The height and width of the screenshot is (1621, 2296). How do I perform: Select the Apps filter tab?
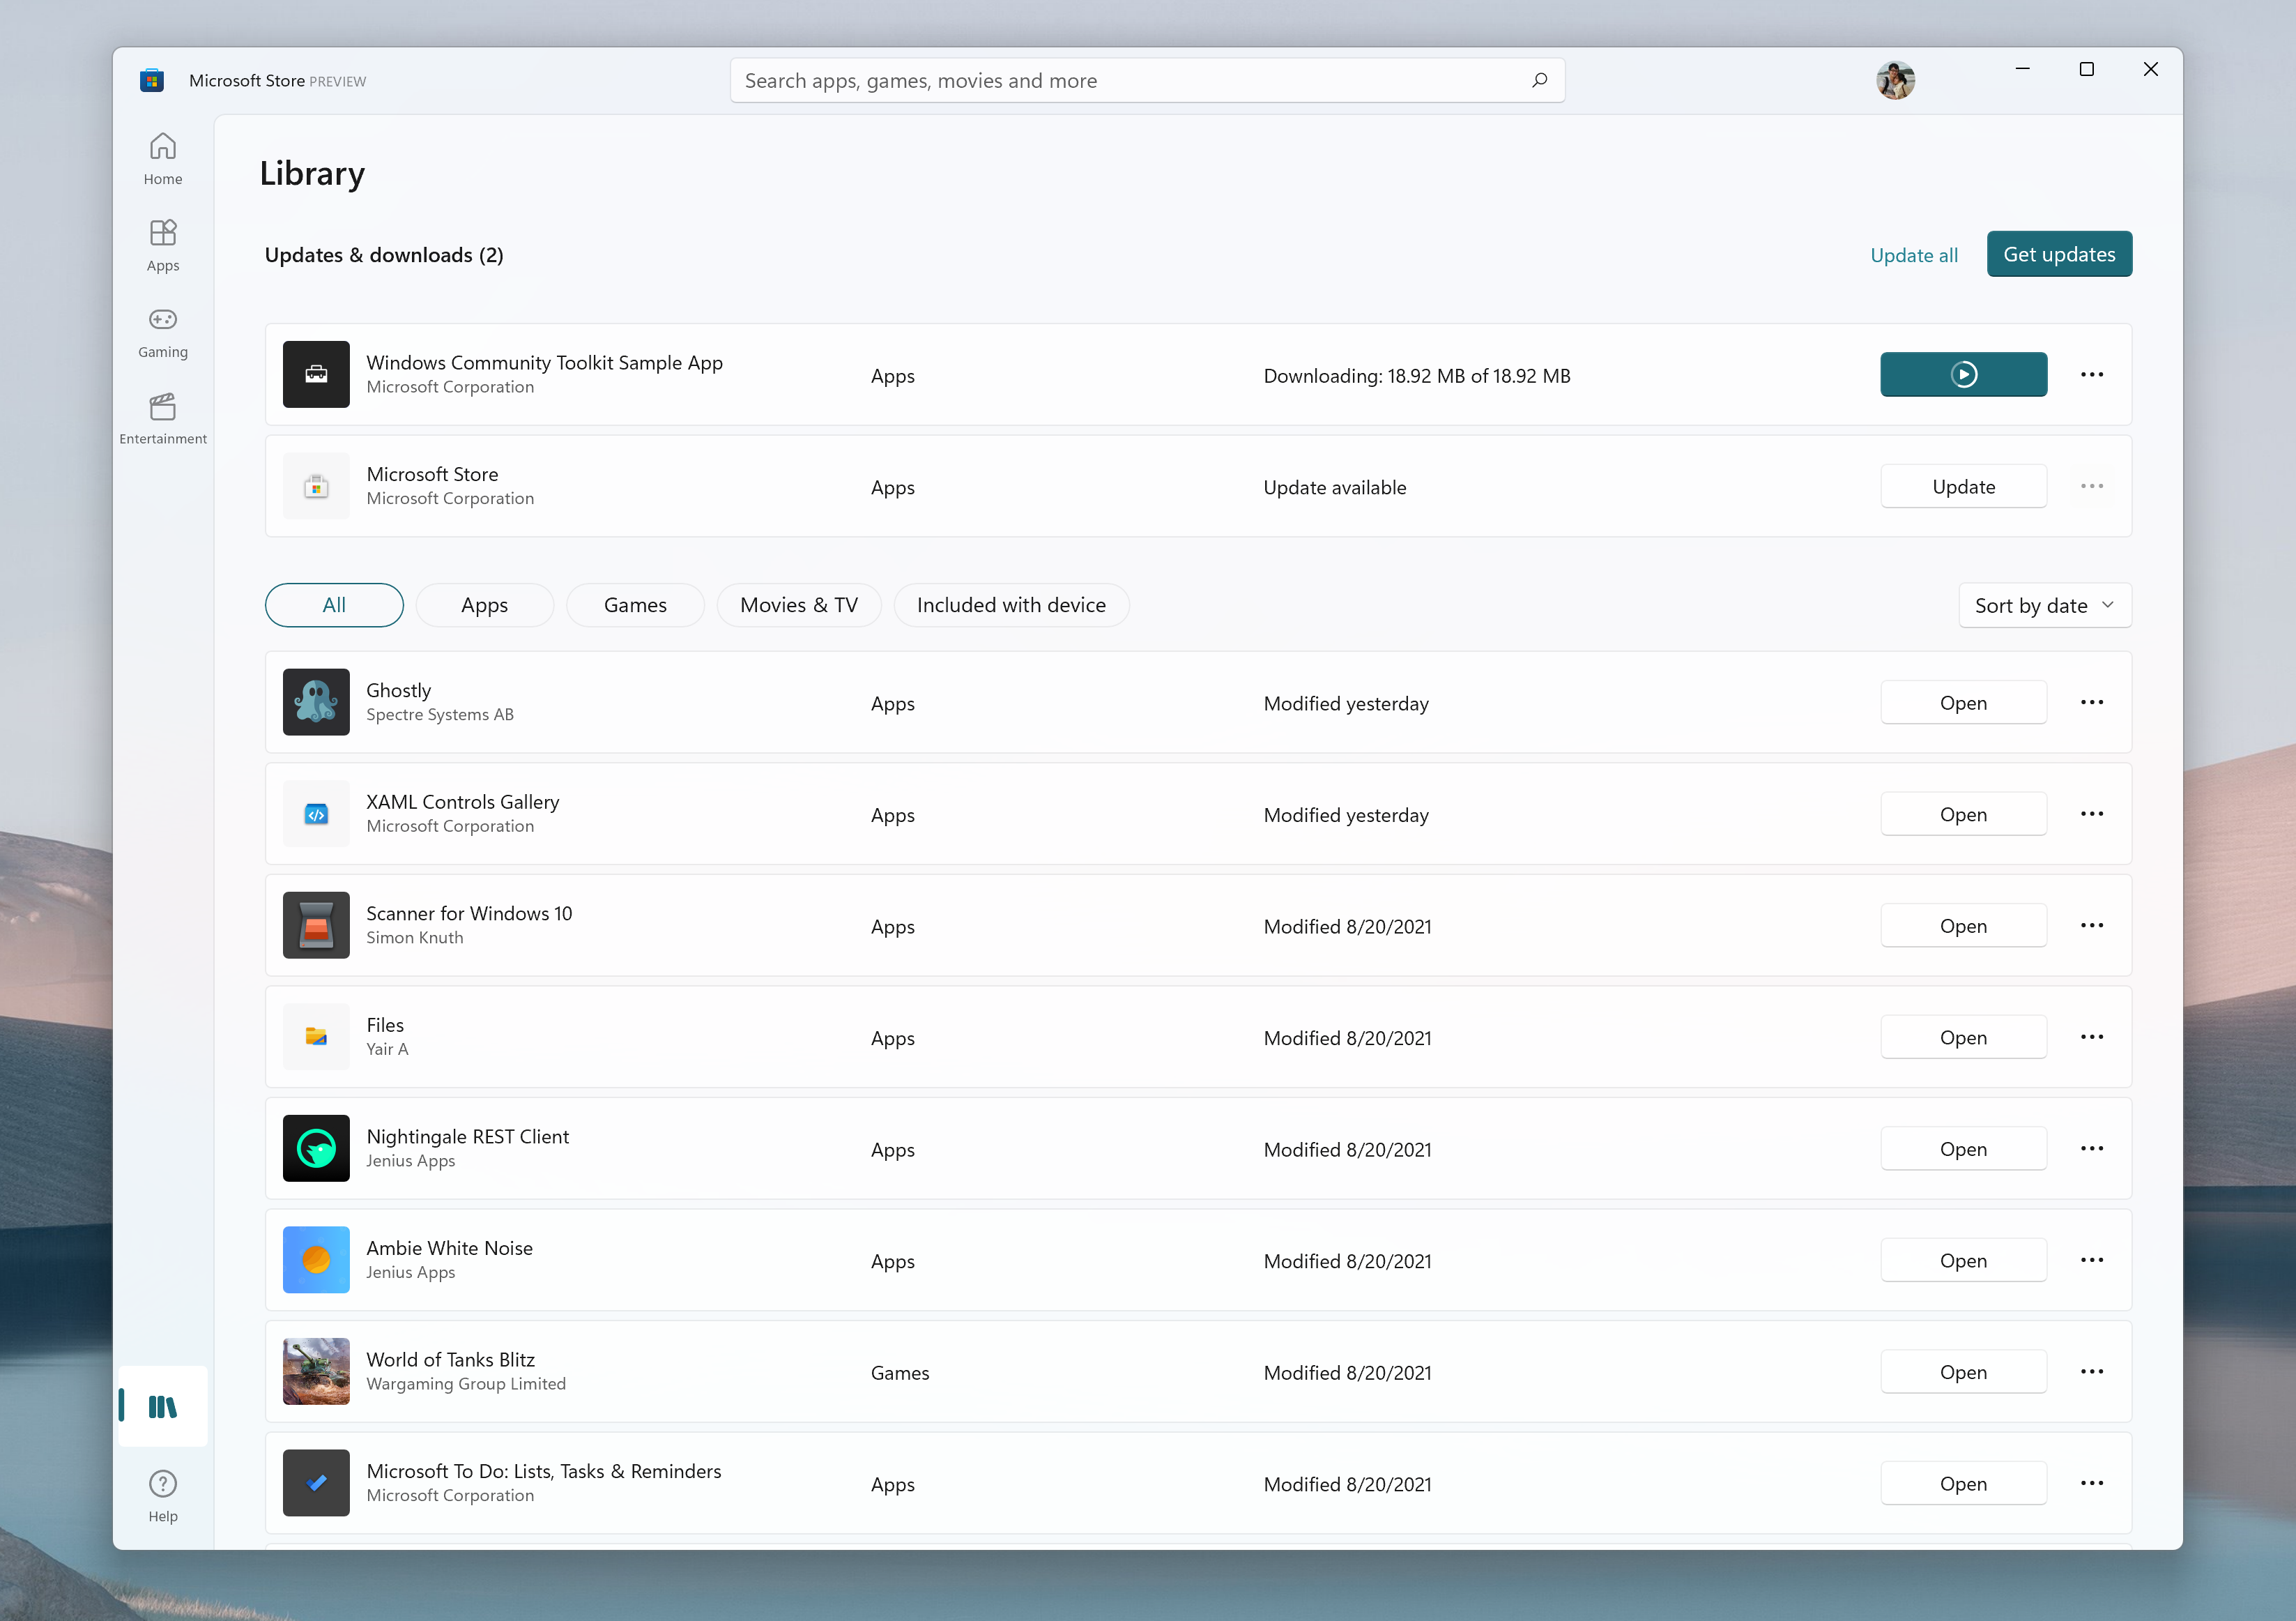point(484,604)
